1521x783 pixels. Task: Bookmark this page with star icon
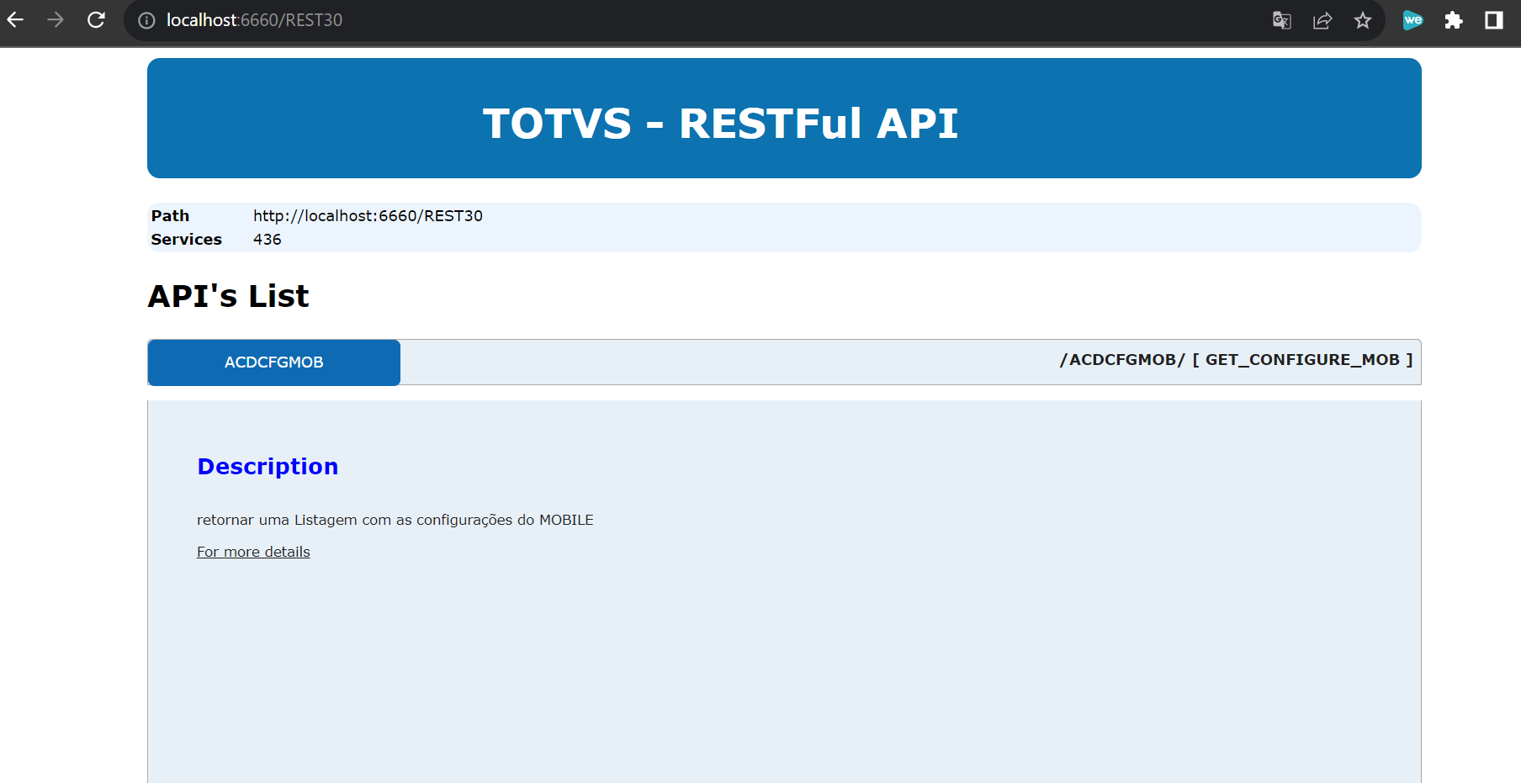click(1363, 20)
